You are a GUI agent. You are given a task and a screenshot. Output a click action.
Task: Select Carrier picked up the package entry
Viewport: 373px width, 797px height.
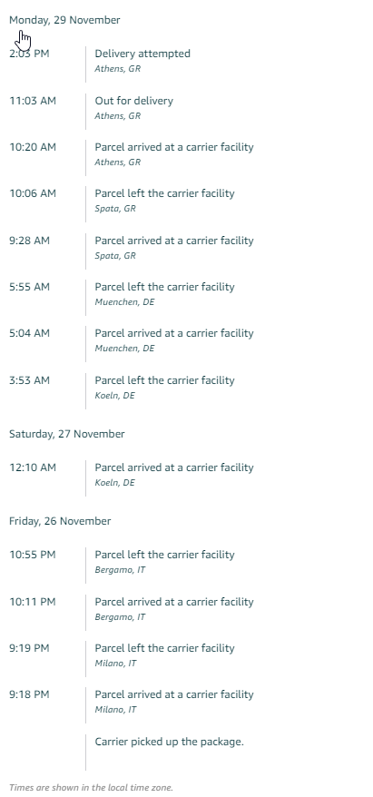pos(169,742)
